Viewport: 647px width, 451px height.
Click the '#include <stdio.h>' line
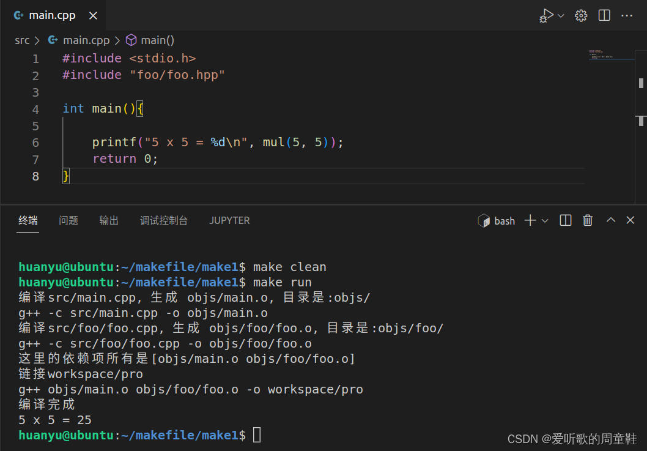[129, 58]
